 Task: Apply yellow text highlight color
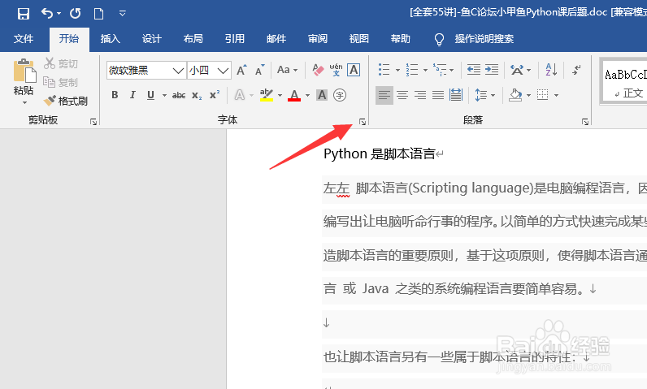tap(266, 95)
